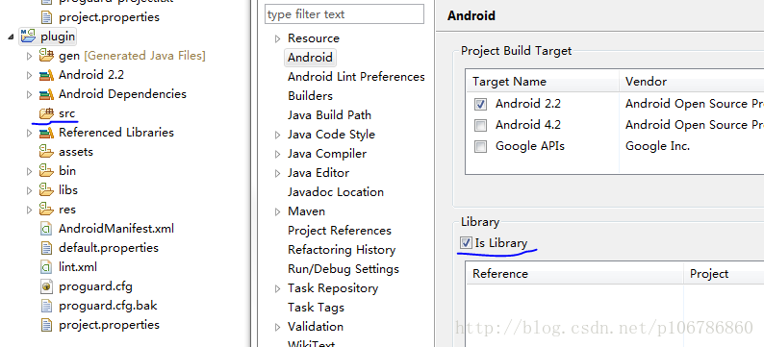764x347 pixels.
Task: Open Android Lint Preferences page
Action: [x=356, y=77]
